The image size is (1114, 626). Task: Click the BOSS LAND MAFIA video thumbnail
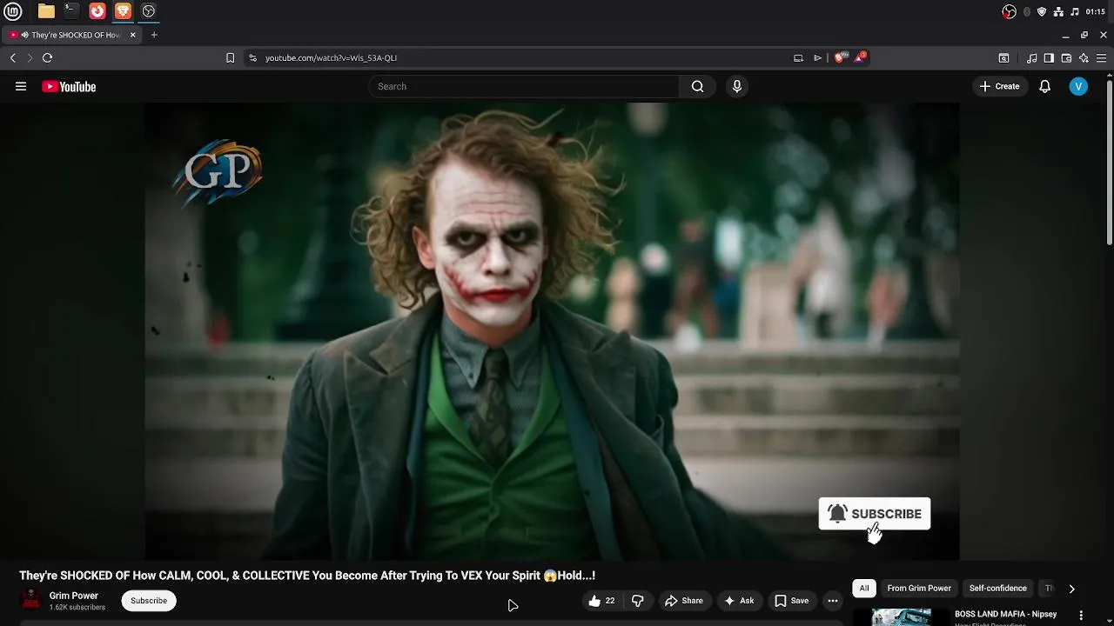pyautogui.click(x=901, y=616)
